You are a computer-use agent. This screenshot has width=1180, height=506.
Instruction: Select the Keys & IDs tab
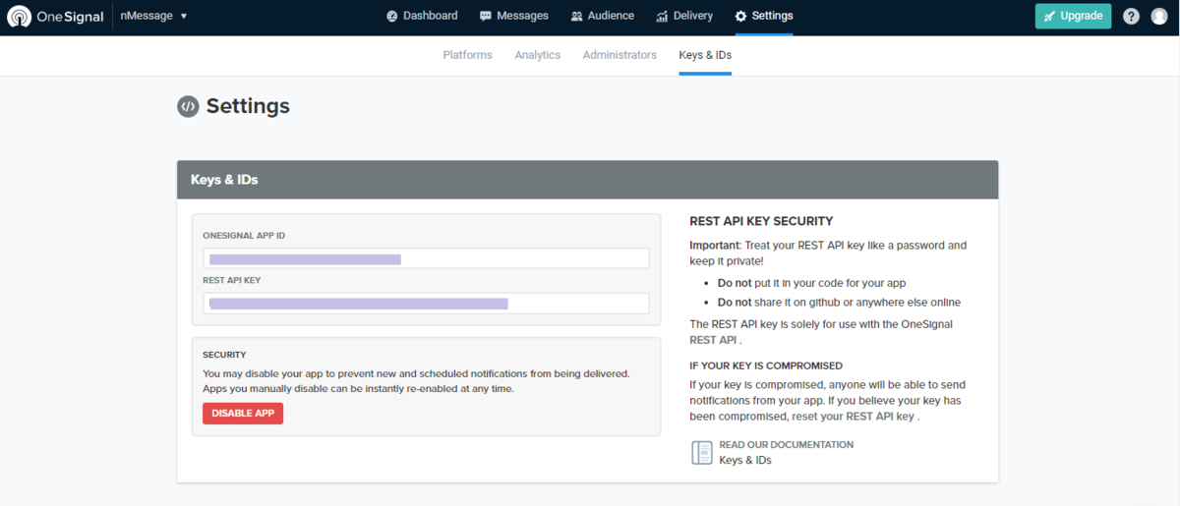pyautogui.click(x=705, y=55)
